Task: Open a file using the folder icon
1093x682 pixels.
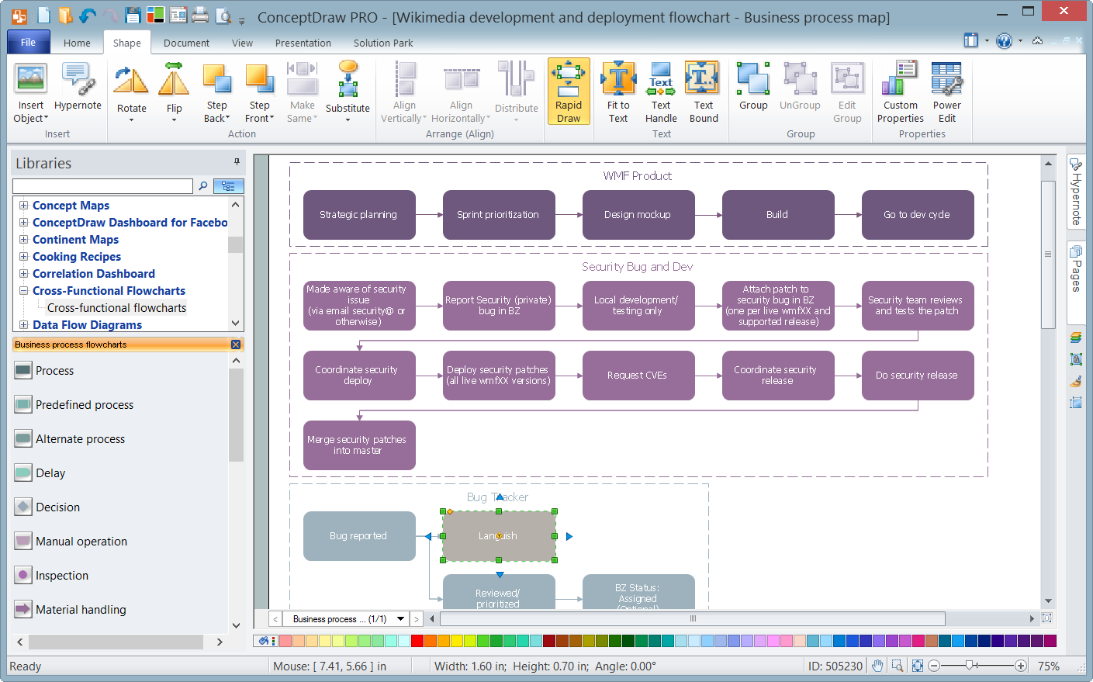Action: [x=65, y=16]
